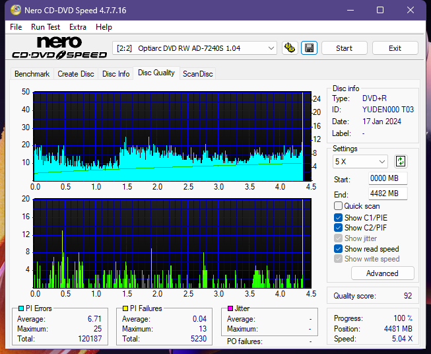Click the PI Failures maximum 13

coord(203,329)
